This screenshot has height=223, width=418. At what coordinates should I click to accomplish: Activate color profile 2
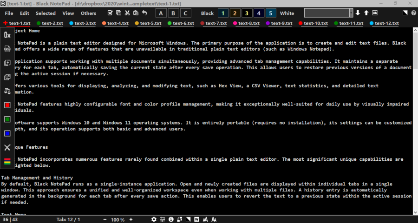coord(235,13)
